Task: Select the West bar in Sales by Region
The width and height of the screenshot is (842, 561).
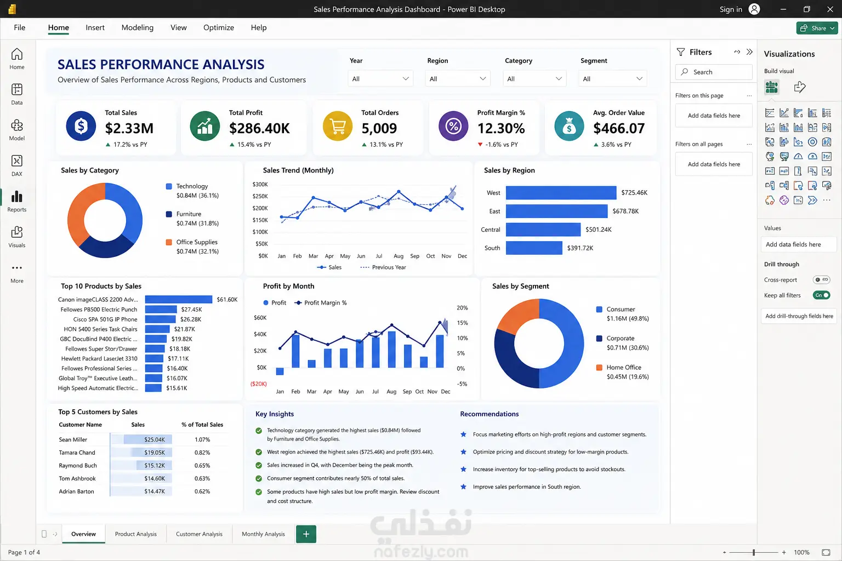Action: (561, 193)
